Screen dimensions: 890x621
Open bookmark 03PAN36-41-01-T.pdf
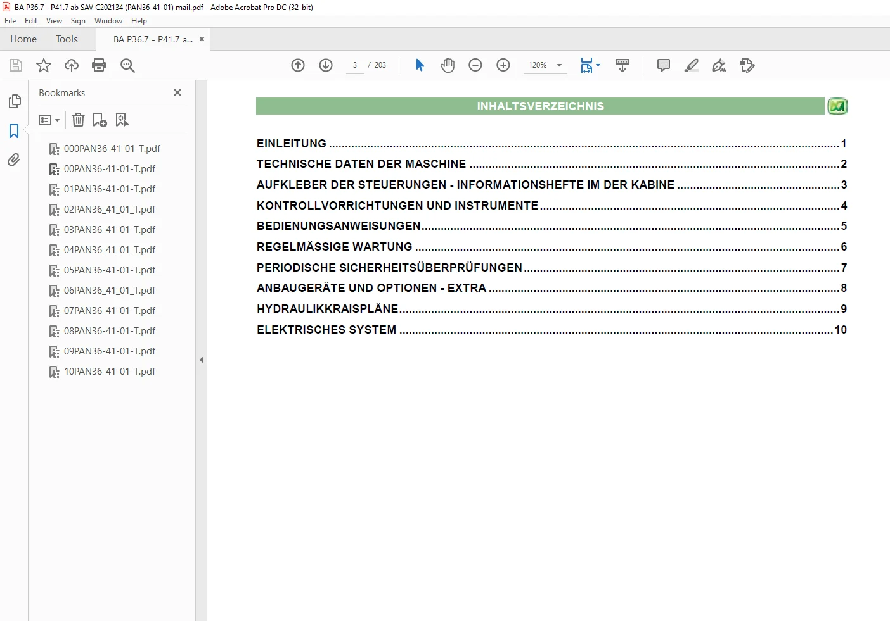110,230
